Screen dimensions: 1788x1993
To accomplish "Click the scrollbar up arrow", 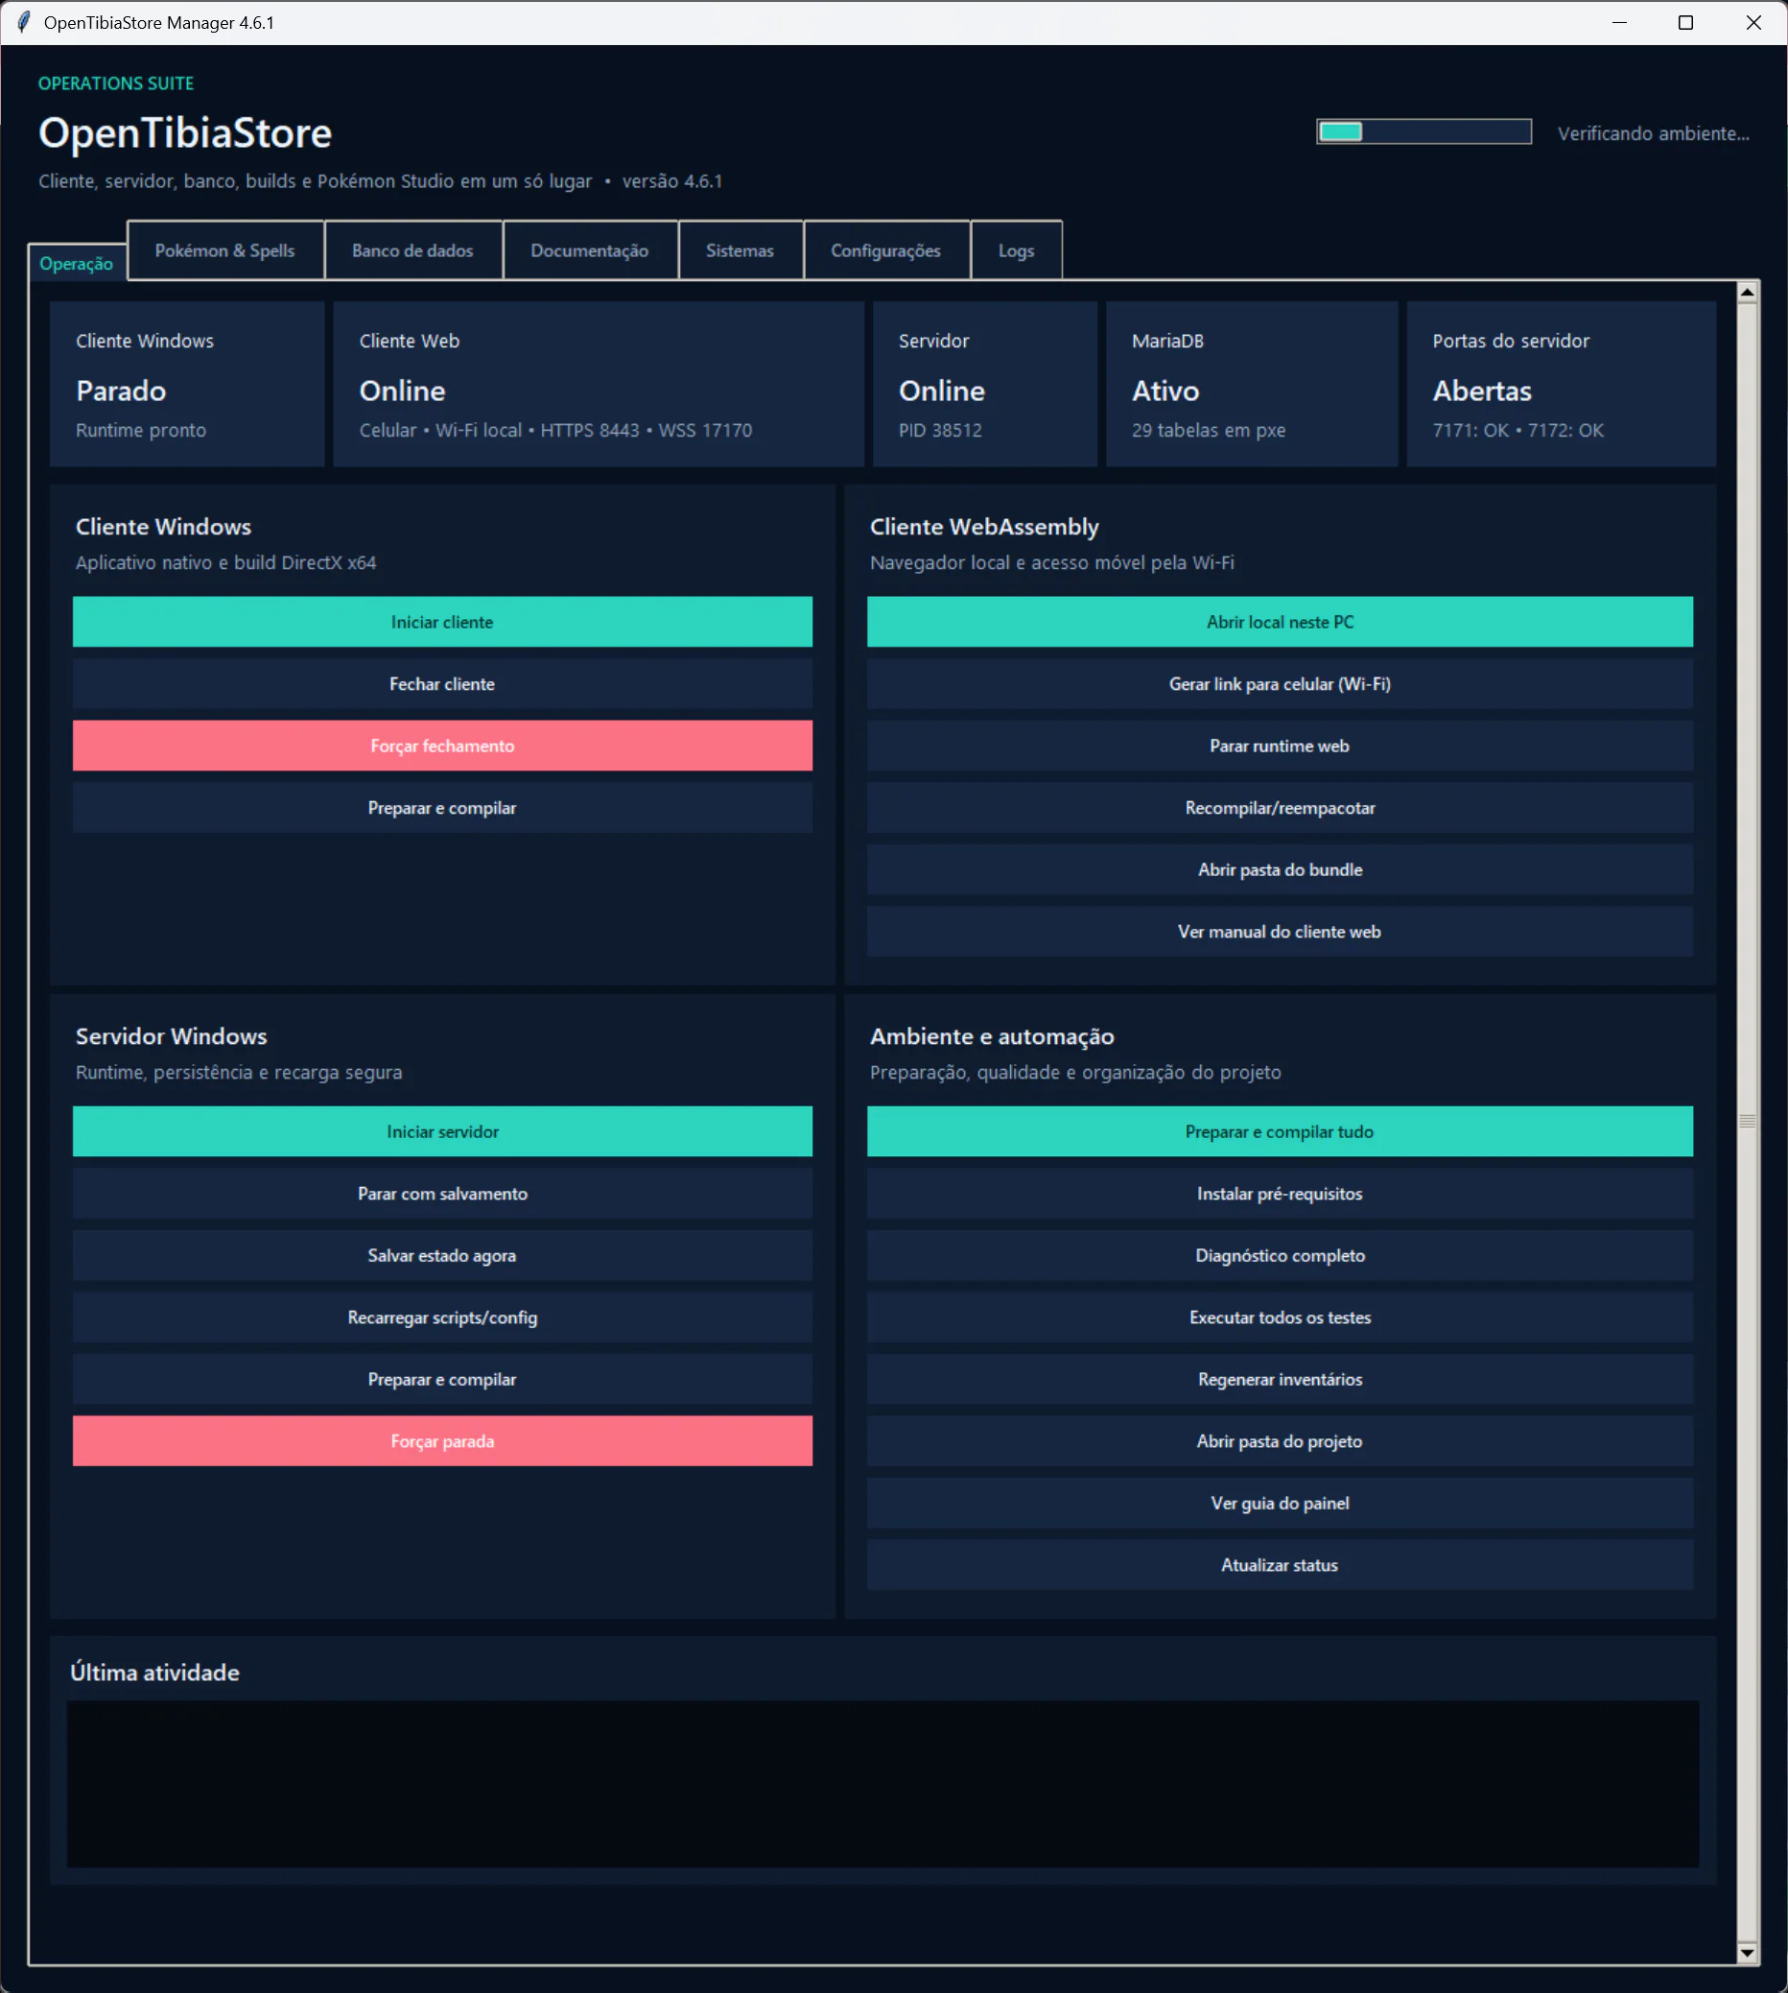I will click(x=1747, y=292).
